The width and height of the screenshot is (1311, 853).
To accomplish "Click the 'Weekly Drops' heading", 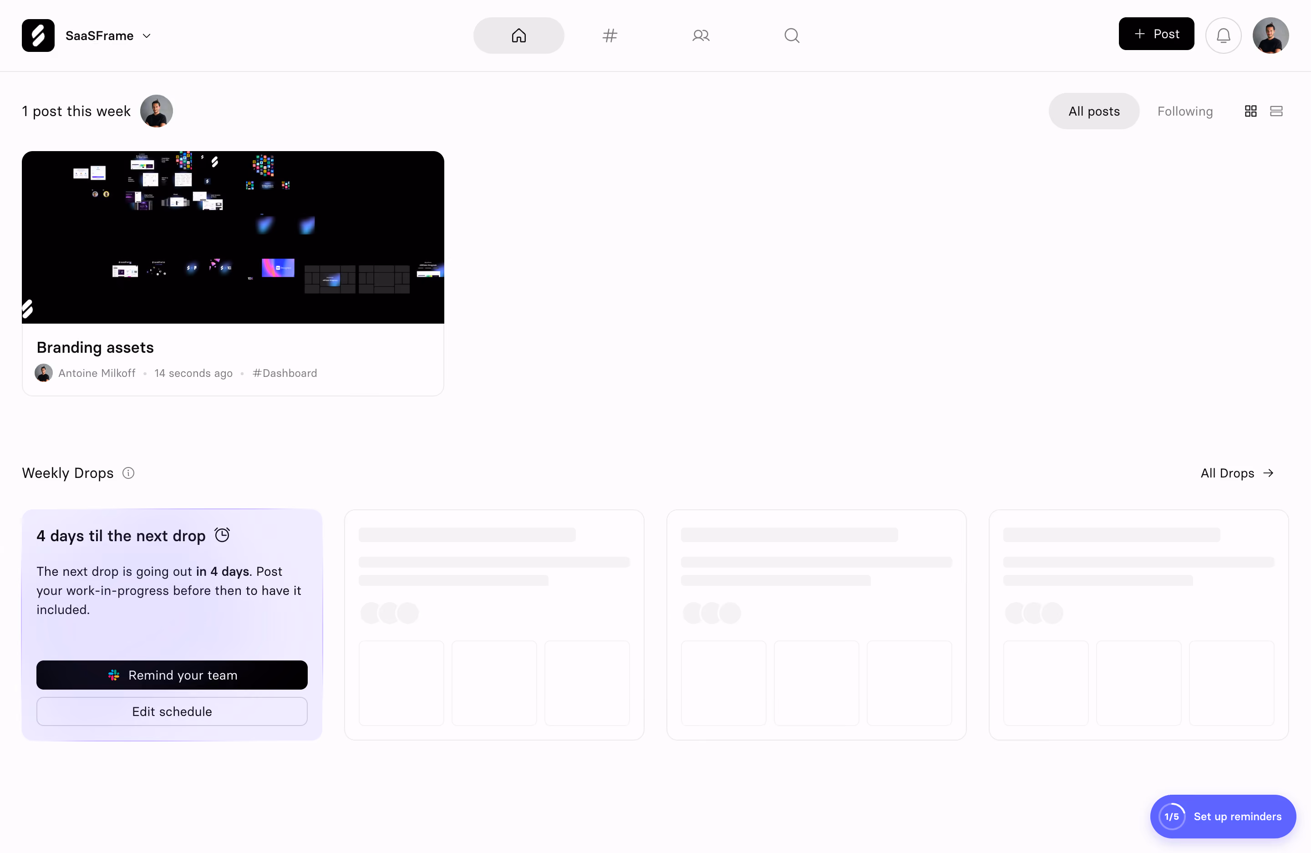I will tap(68, 473).
